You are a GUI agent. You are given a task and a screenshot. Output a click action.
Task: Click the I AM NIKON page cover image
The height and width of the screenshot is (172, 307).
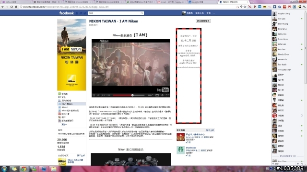point(71,54)
